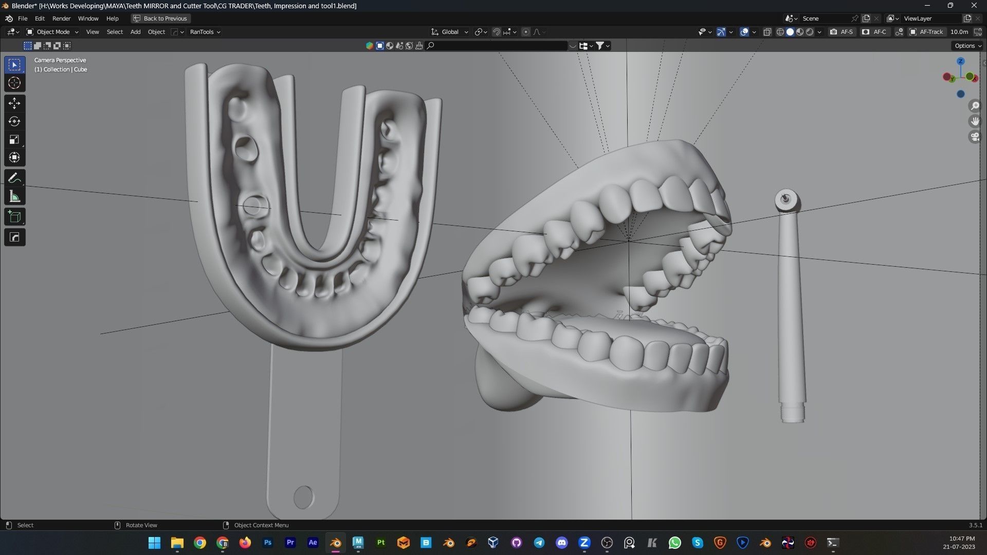The height and width of the screenshot is (555, 987).
Task: Set selection mode to new set
Action: click(x=28, y=46)
